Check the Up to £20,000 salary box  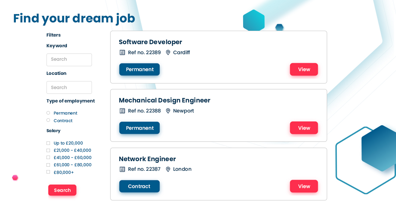(x=48, y=143)
